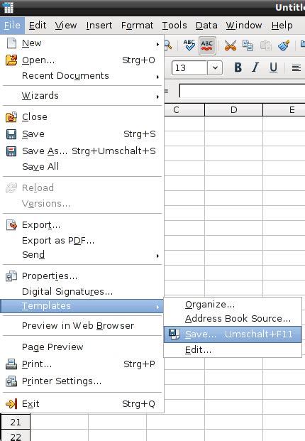
Task: Choose Digital Signatures... menu entry
Action: pos(67,292)
